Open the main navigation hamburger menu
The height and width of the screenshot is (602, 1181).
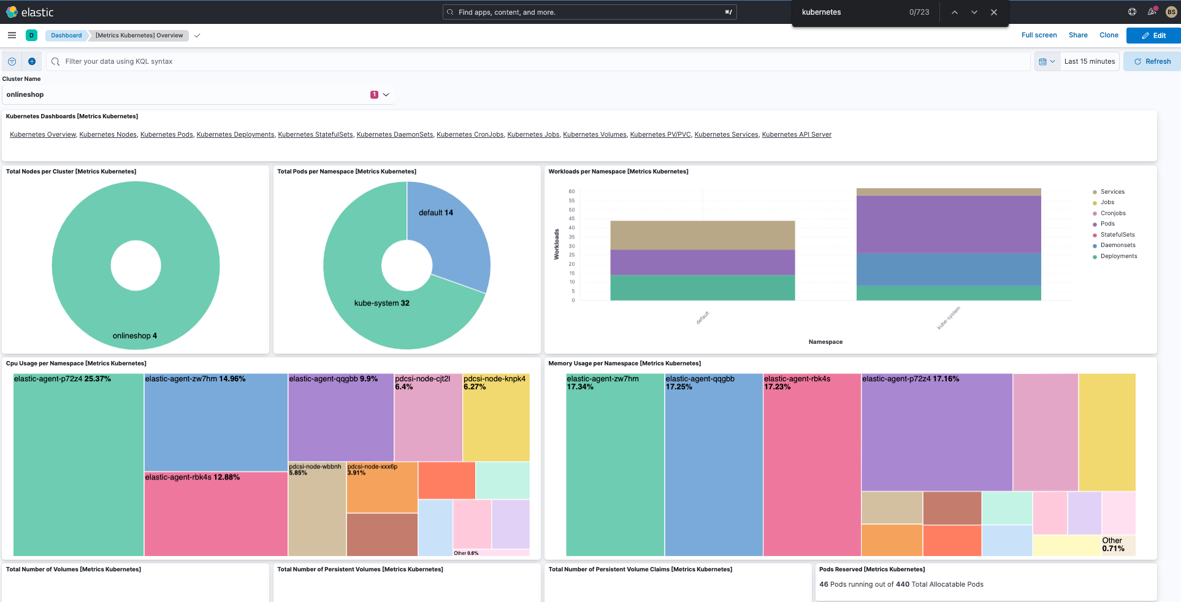click(12, 35)
